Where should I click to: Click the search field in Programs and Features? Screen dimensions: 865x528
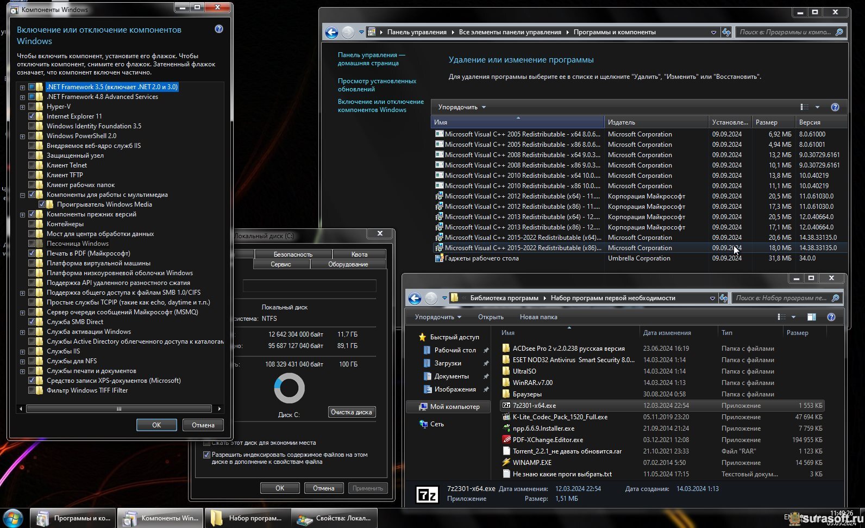pyautogui.click(x=785, y=33)
